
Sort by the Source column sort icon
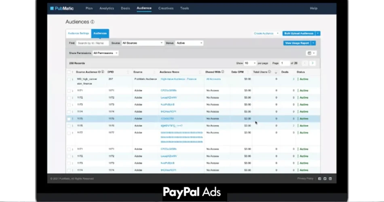coord(154,72)
